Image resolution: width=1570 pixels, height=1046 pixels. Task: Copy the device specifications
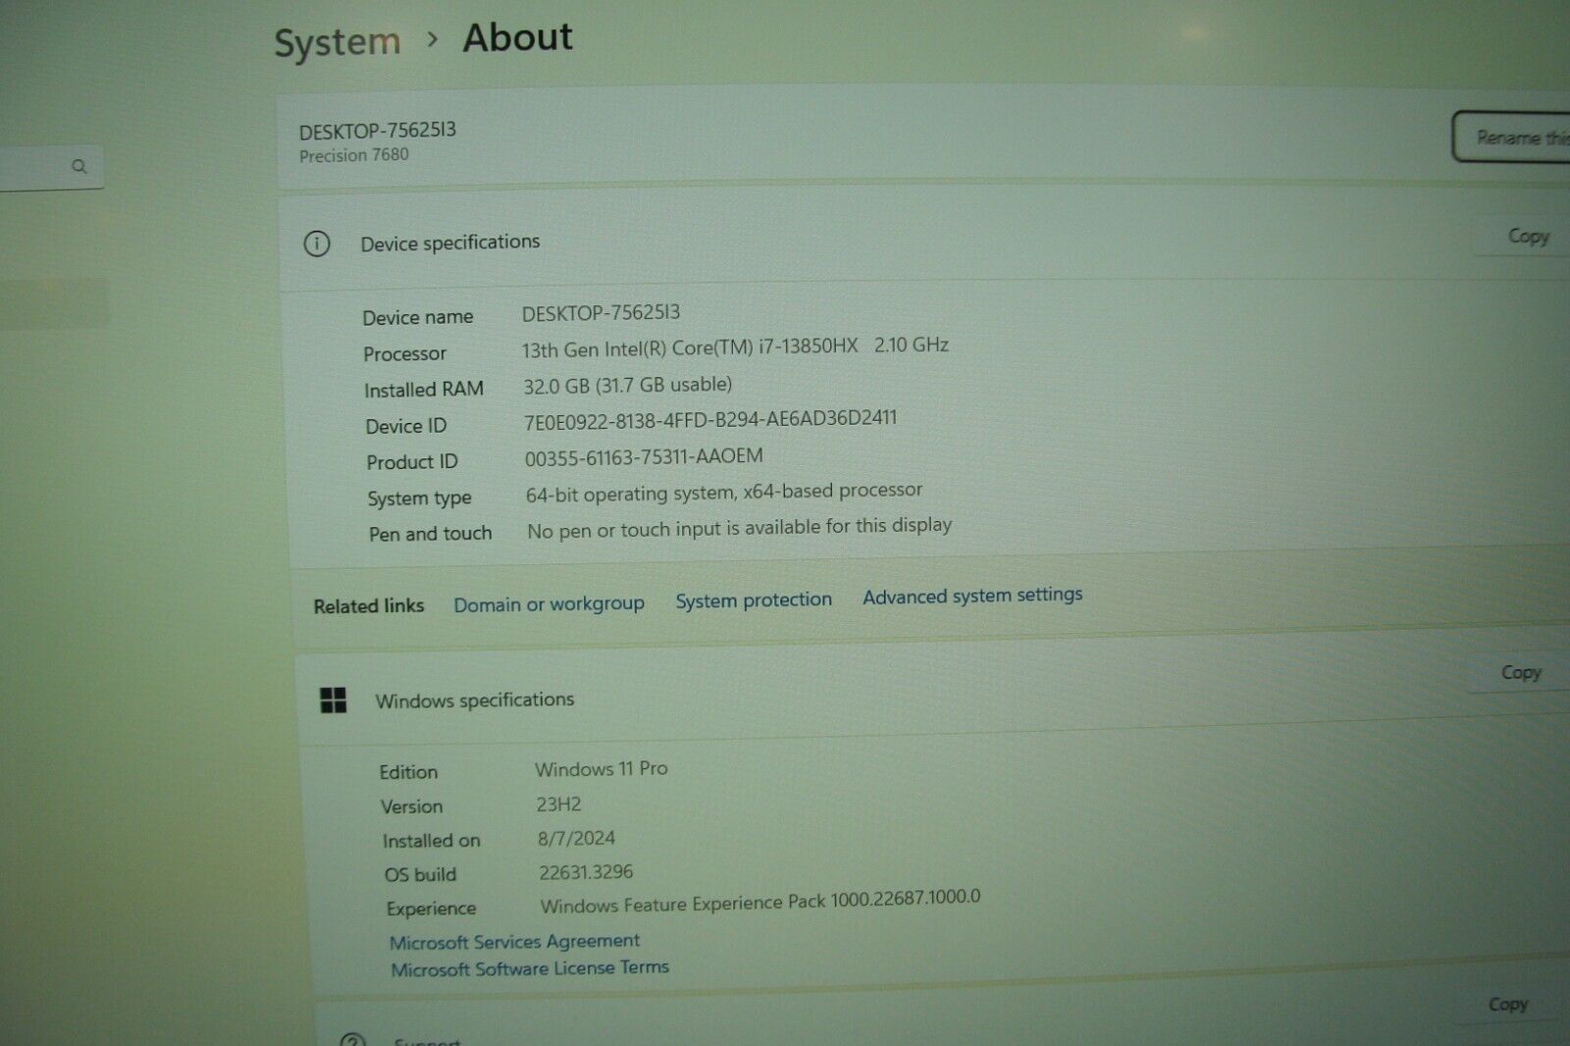(1528, 235)
